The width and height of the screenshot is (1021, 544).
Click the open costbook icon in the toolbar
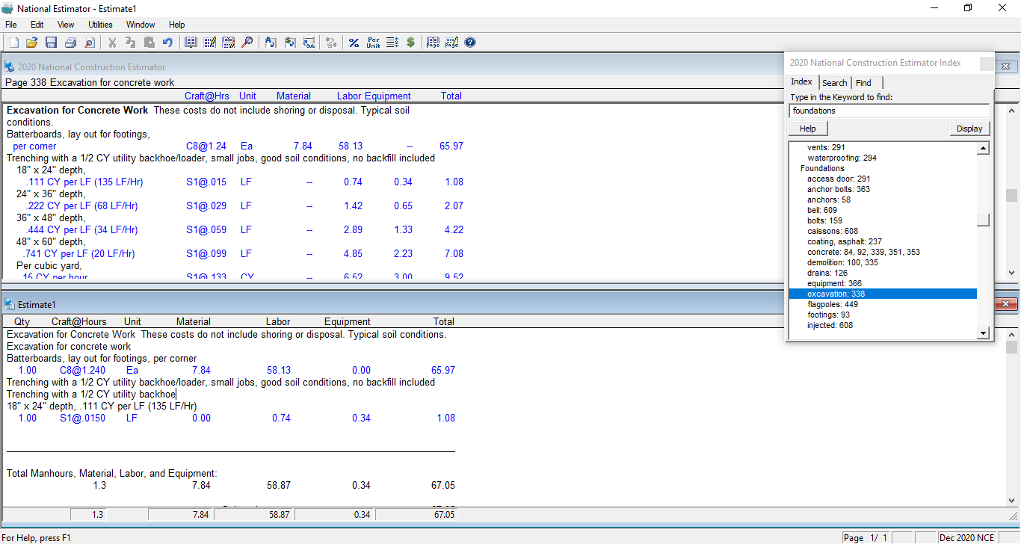pyautogui.click(x=191, y=43)
